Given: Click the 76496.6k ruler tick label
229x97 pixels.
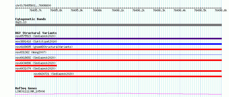Looking at the screenshot, I should click(x=221, y=10).
